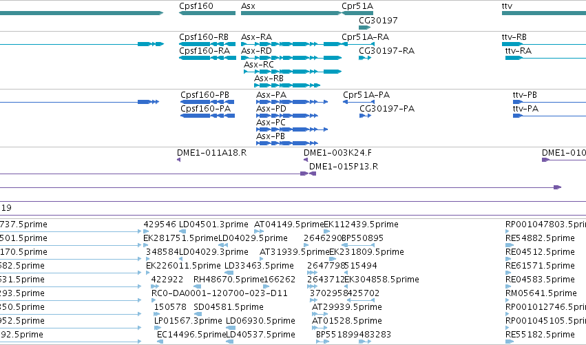Open the Asx-PB protein label

[x=271, y=136]
